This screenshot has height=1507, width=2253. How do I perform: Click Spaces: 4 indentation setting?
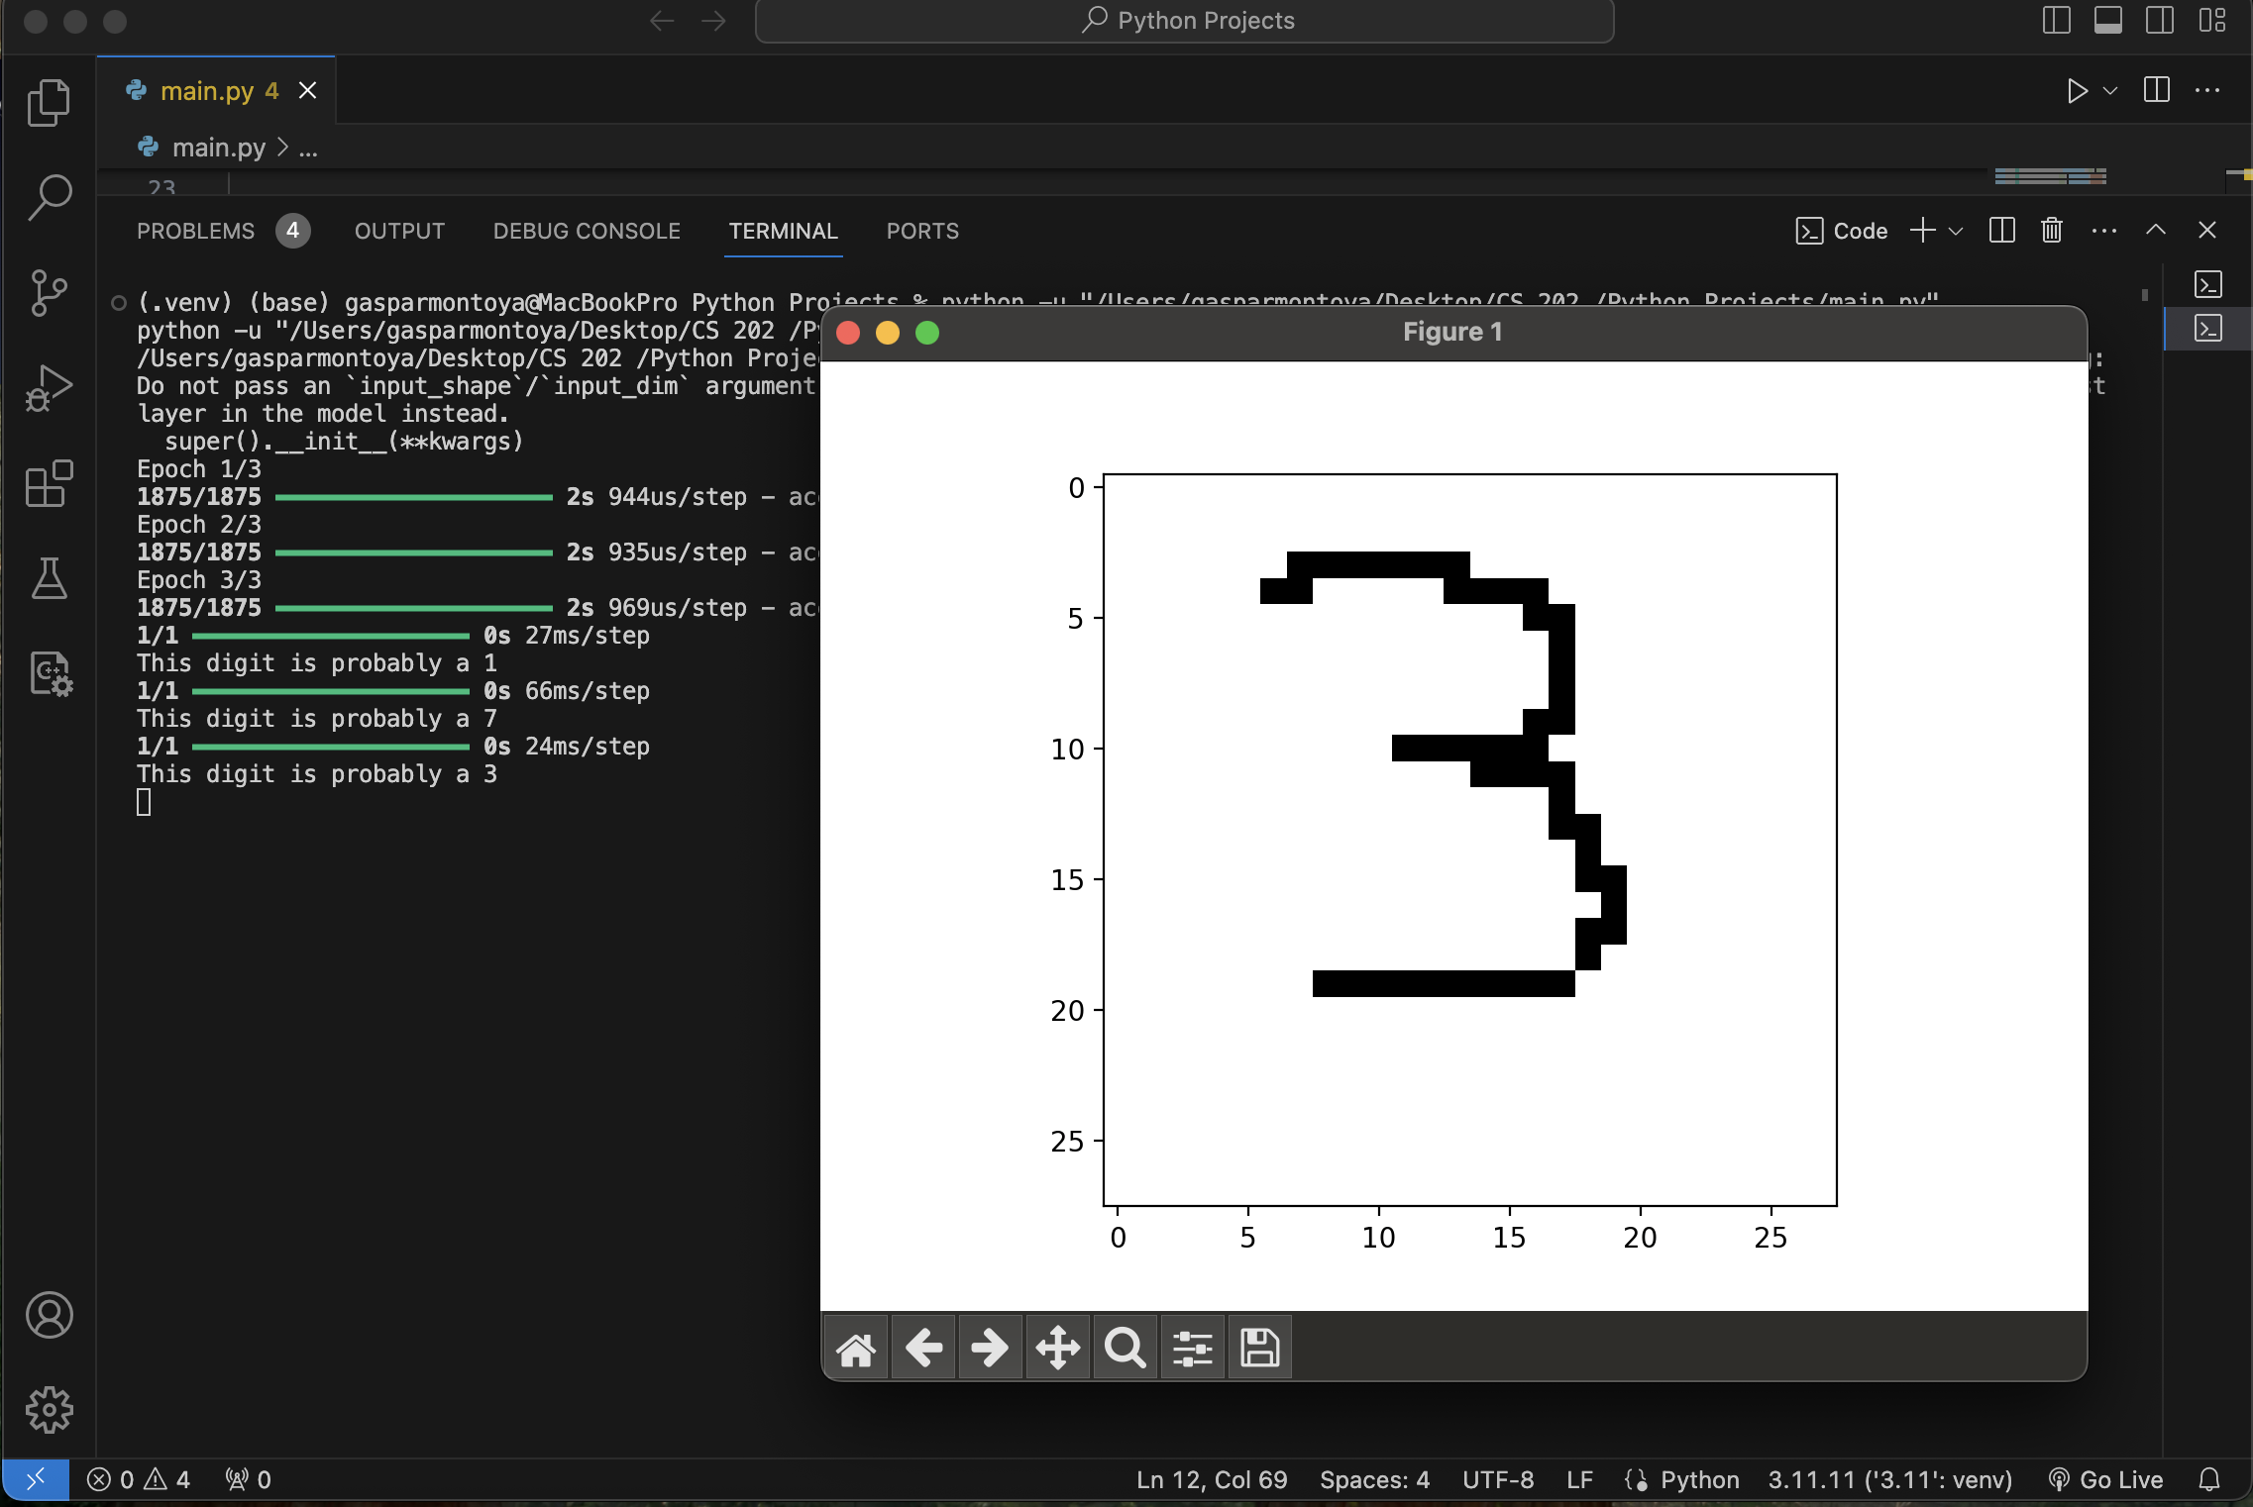1374,1479
